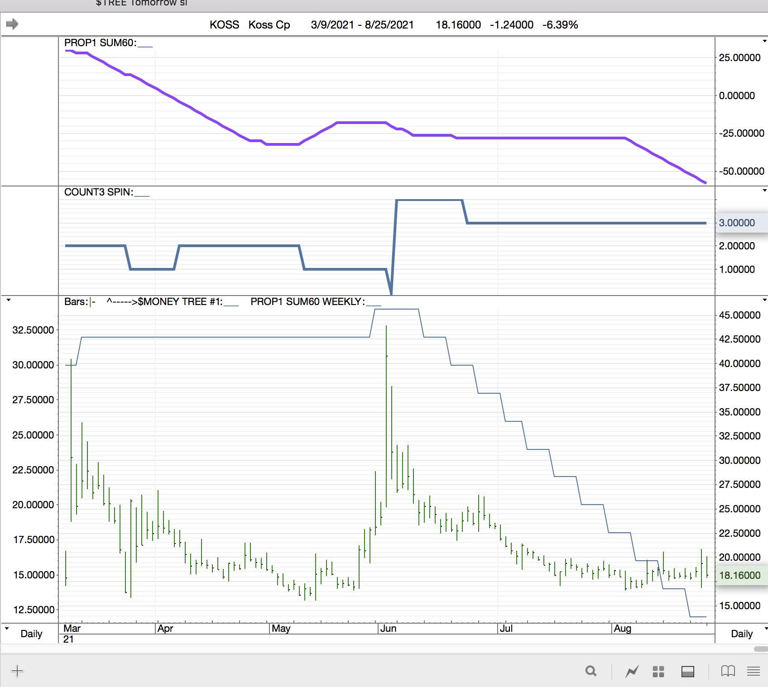Toggle the split-pane layout icon

click(x=687, y=671)
